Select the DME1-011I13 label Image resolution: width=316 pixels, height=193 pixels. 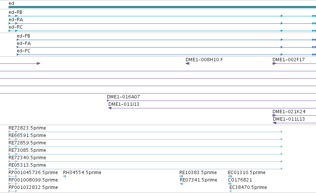point(124,104)
